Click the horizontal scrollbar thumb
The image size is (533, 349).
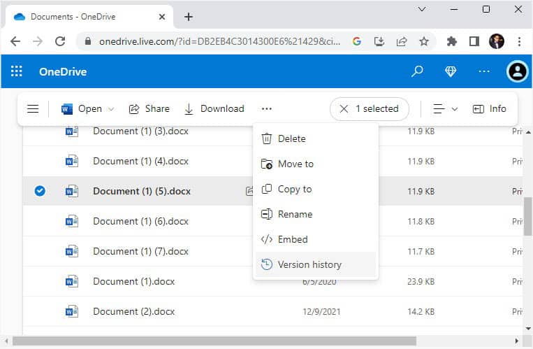coord(214,341)
